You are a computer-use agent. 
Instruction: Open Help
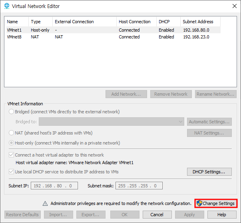(222, 215)
